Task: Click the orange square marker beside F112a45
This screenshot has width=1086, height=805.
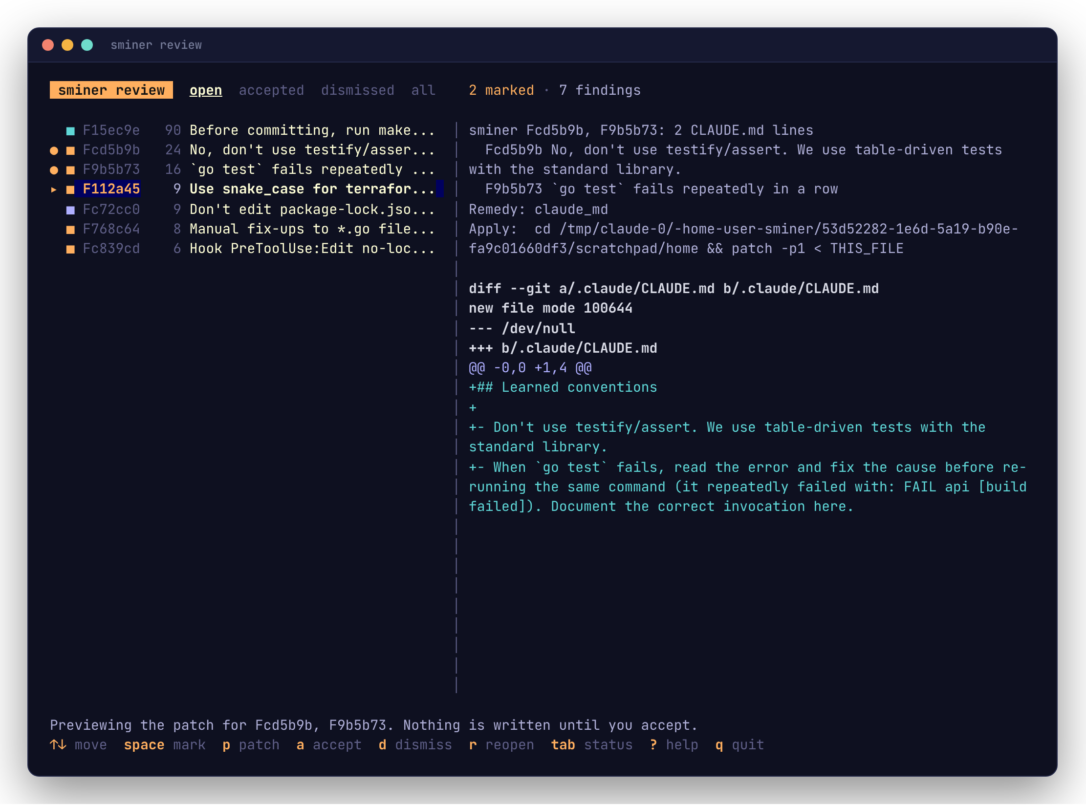Action: [x=70, y=190]
